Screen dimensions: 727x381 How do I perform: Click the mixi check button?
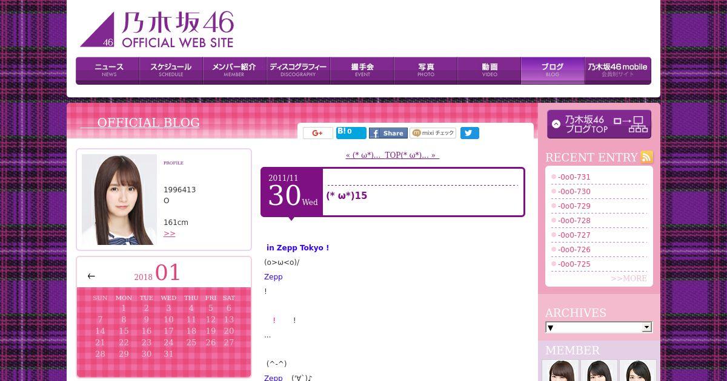[433, 133]
